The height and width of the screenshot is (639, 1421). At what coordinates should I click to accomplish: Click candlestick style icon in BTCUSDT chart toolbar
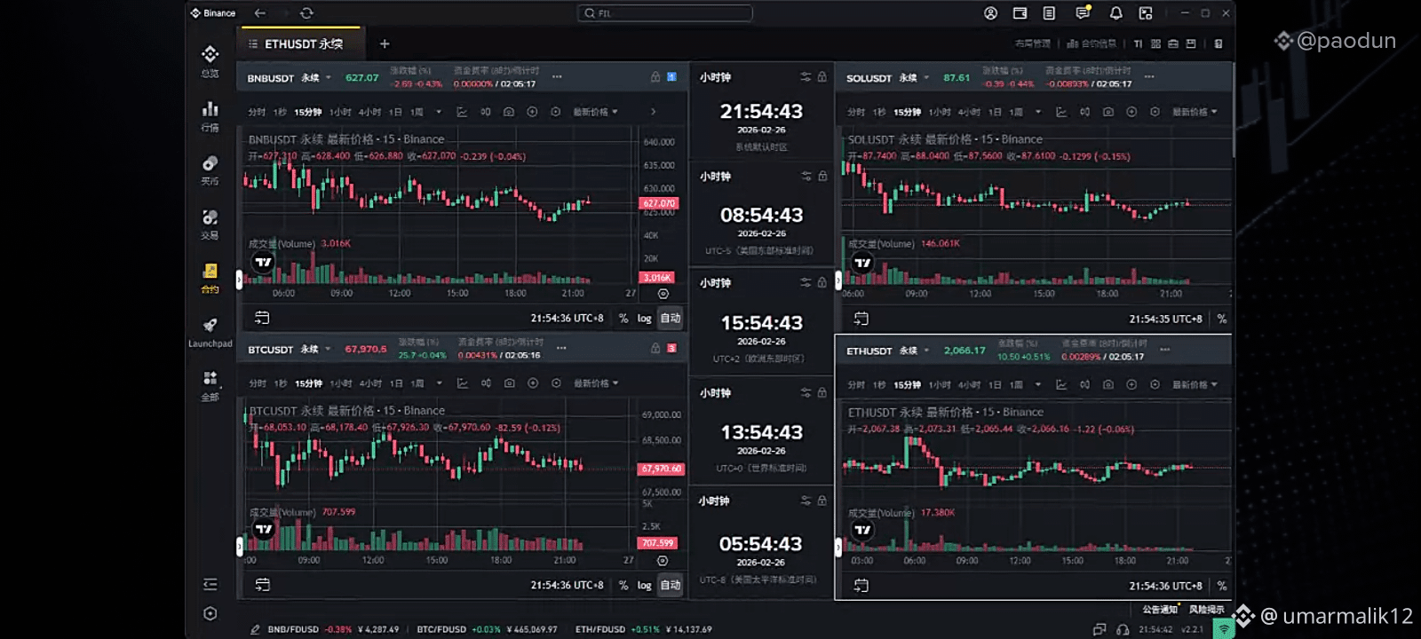click(x=486, y=383)
